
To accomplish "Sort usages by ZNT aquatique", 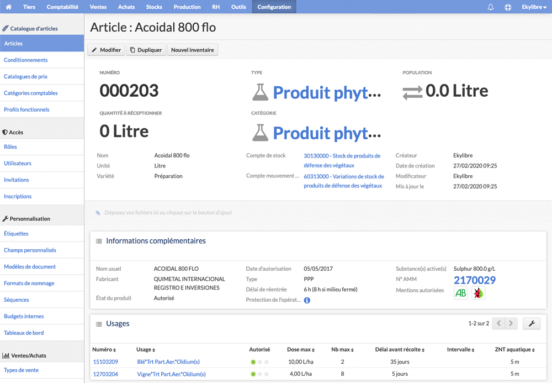I will click(x=514, y=349).
